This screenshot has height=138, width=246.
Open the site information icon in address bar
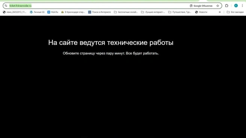click(6, 6)
